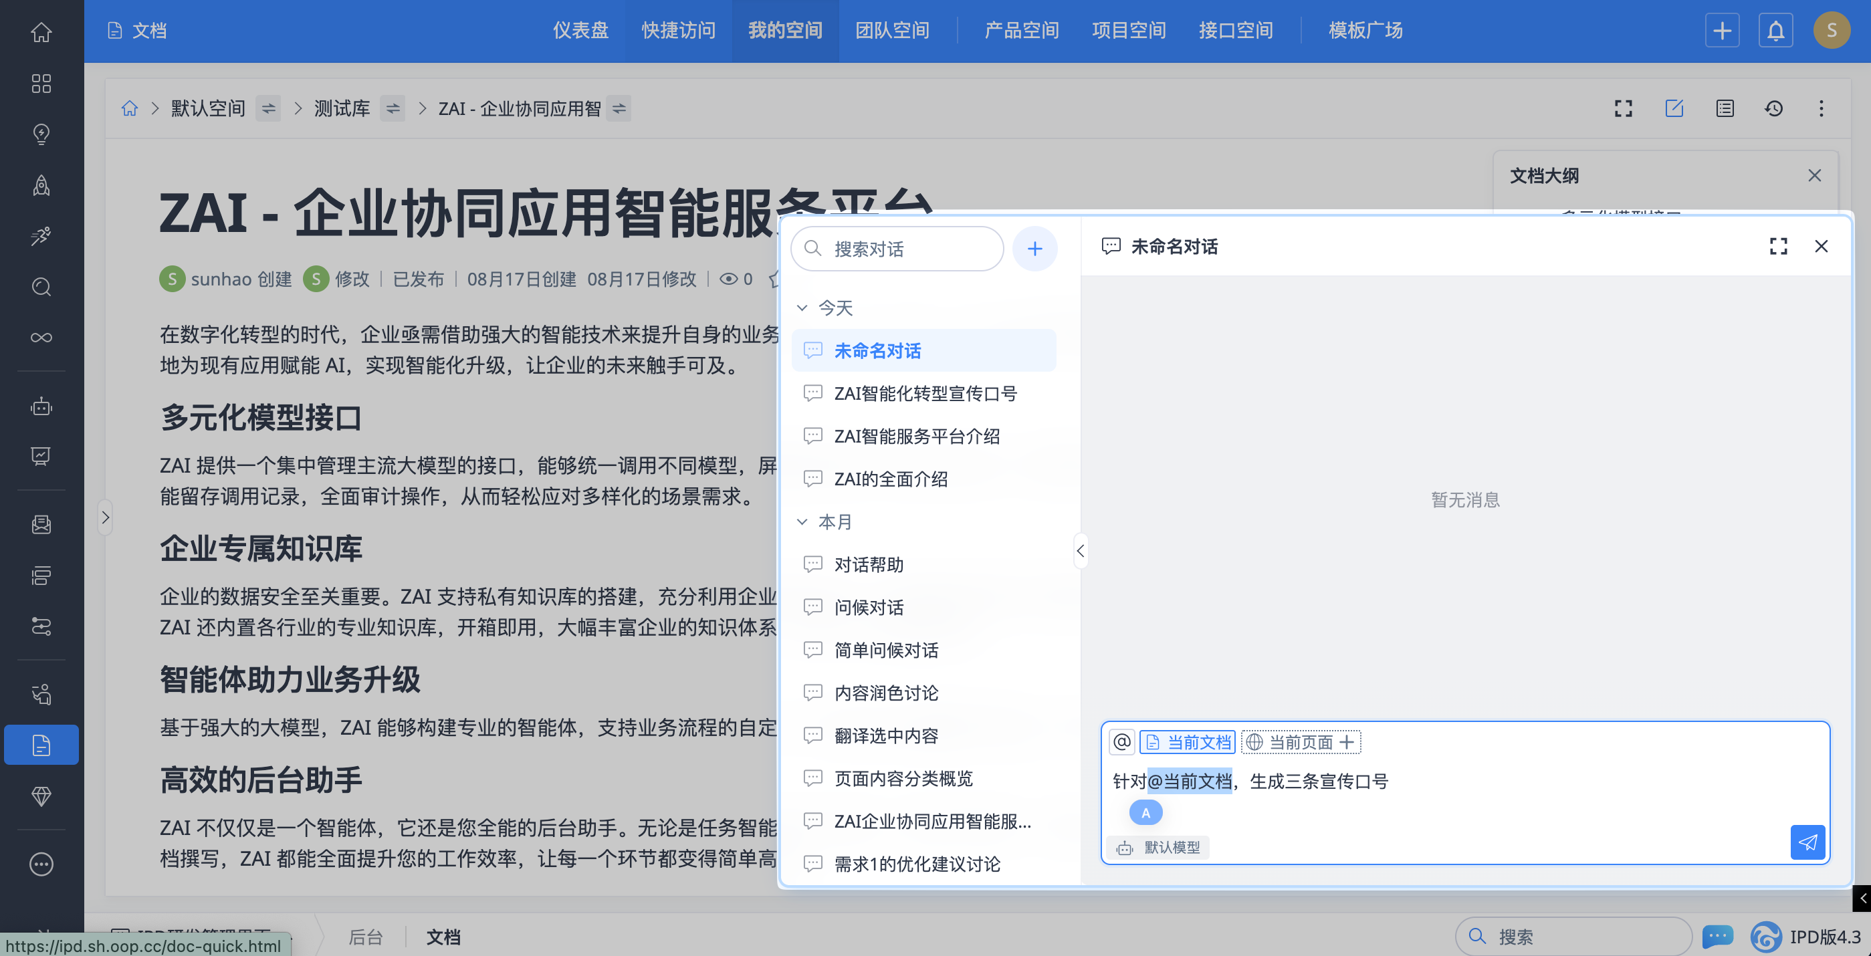Open the document edit pencil icon

[x=1674, y=109]
